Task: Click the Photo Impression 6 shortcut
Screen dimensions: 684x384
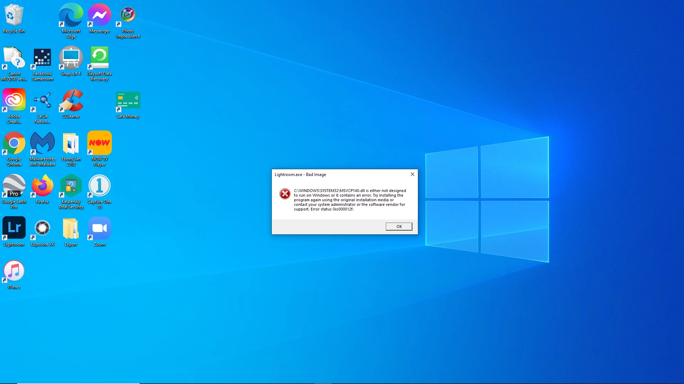Action: tap(128, 15)
